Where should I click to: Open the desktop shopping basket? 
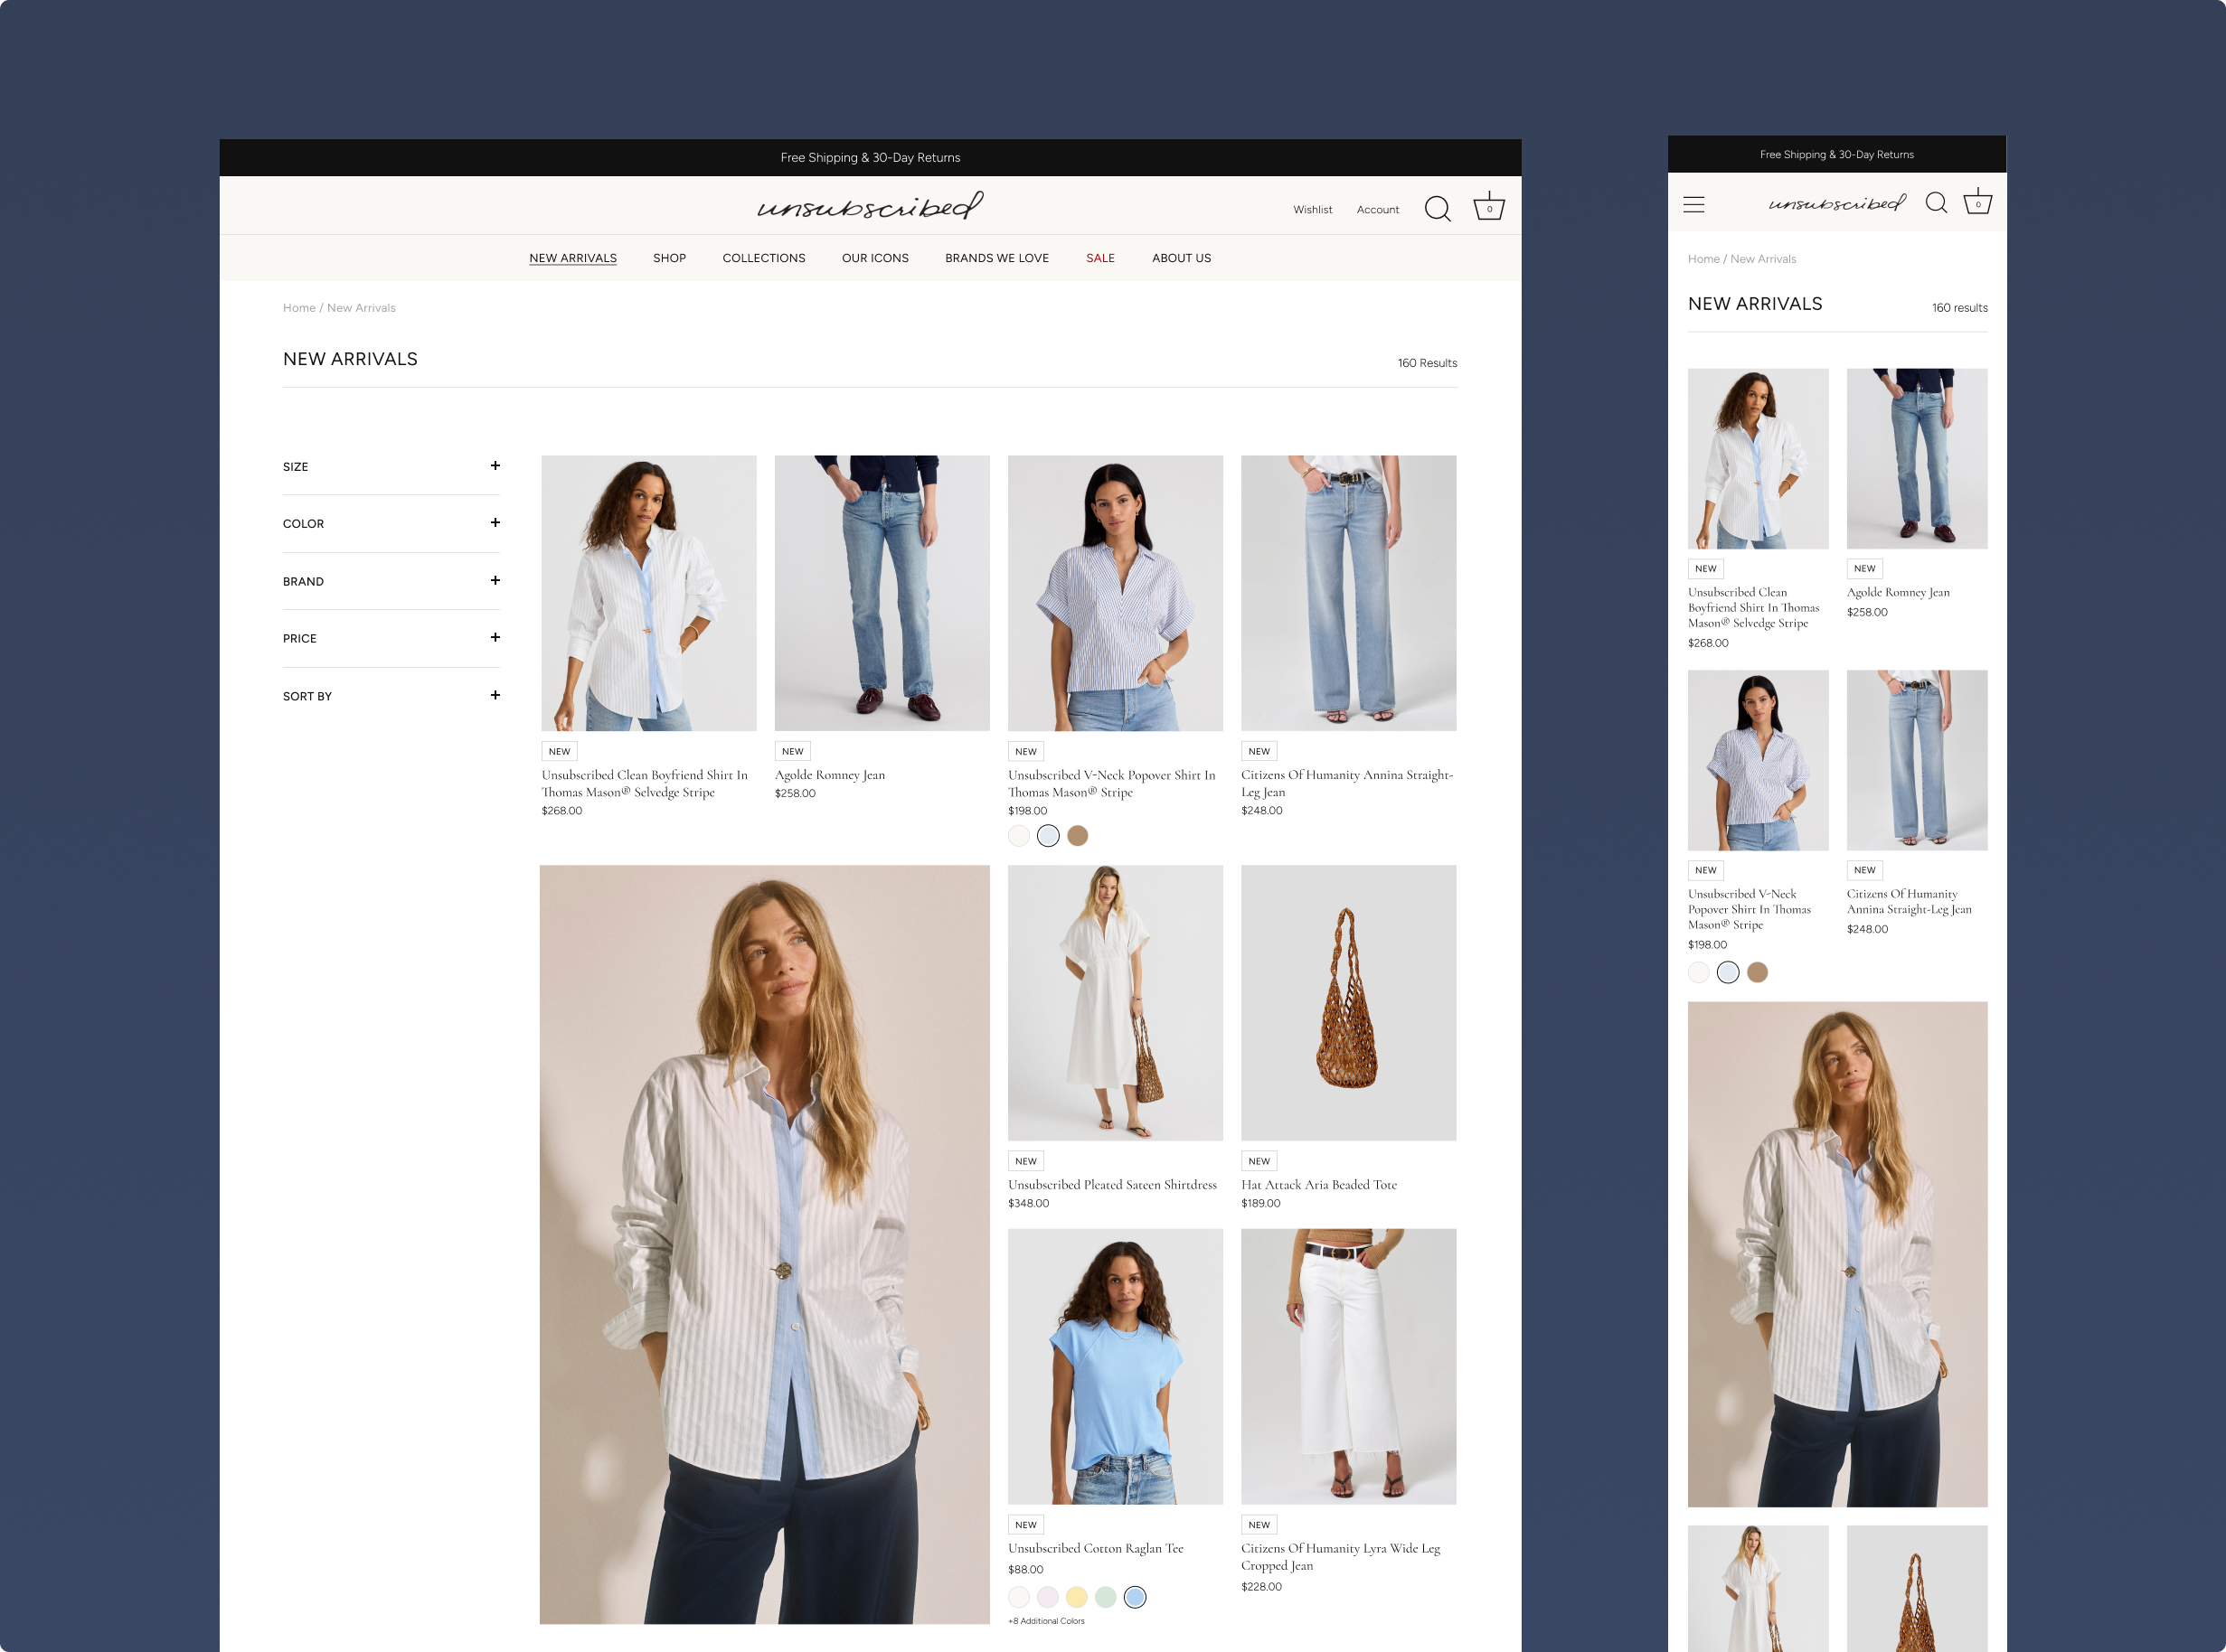tap(1487, 207)
